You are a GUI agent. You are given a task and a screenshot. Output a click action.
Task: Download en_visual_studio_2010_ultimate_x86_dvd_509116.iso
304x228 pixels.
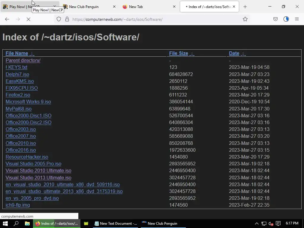click(63, 184)
